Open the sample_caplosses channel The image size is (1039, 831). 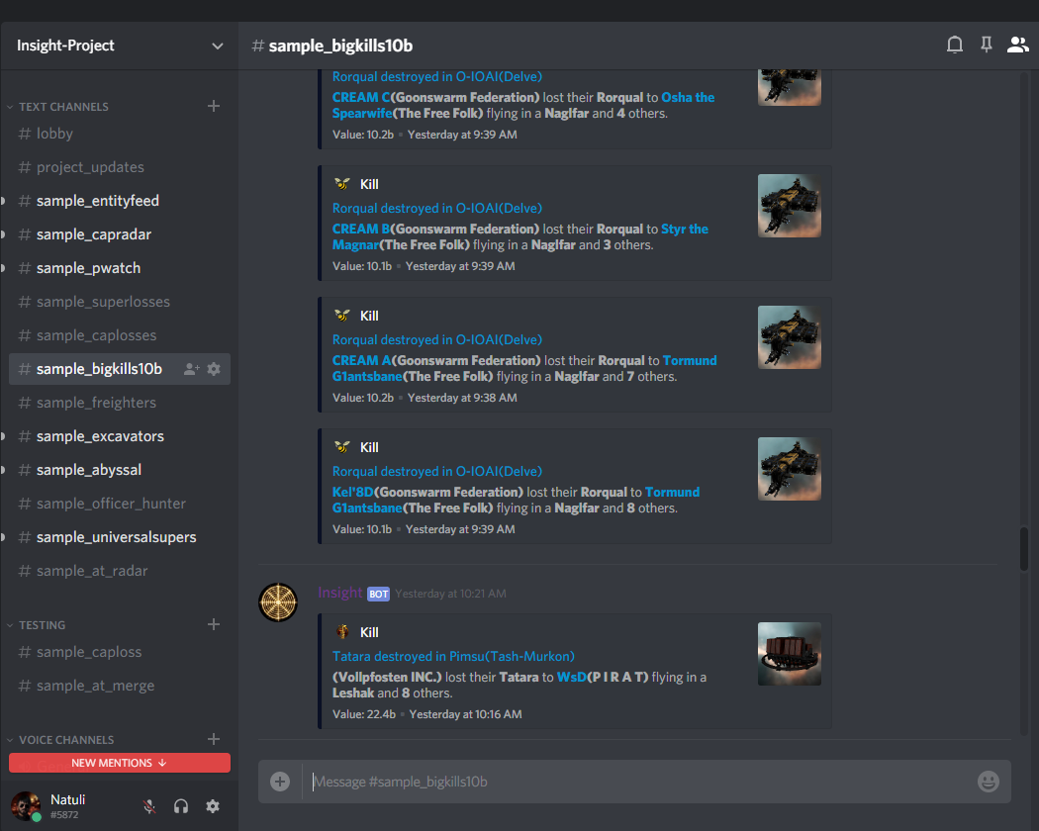click(x=120, y=335)
